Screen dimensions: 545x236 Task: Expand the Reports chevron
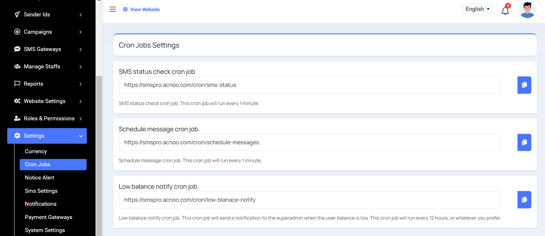(x=80, y=84)
